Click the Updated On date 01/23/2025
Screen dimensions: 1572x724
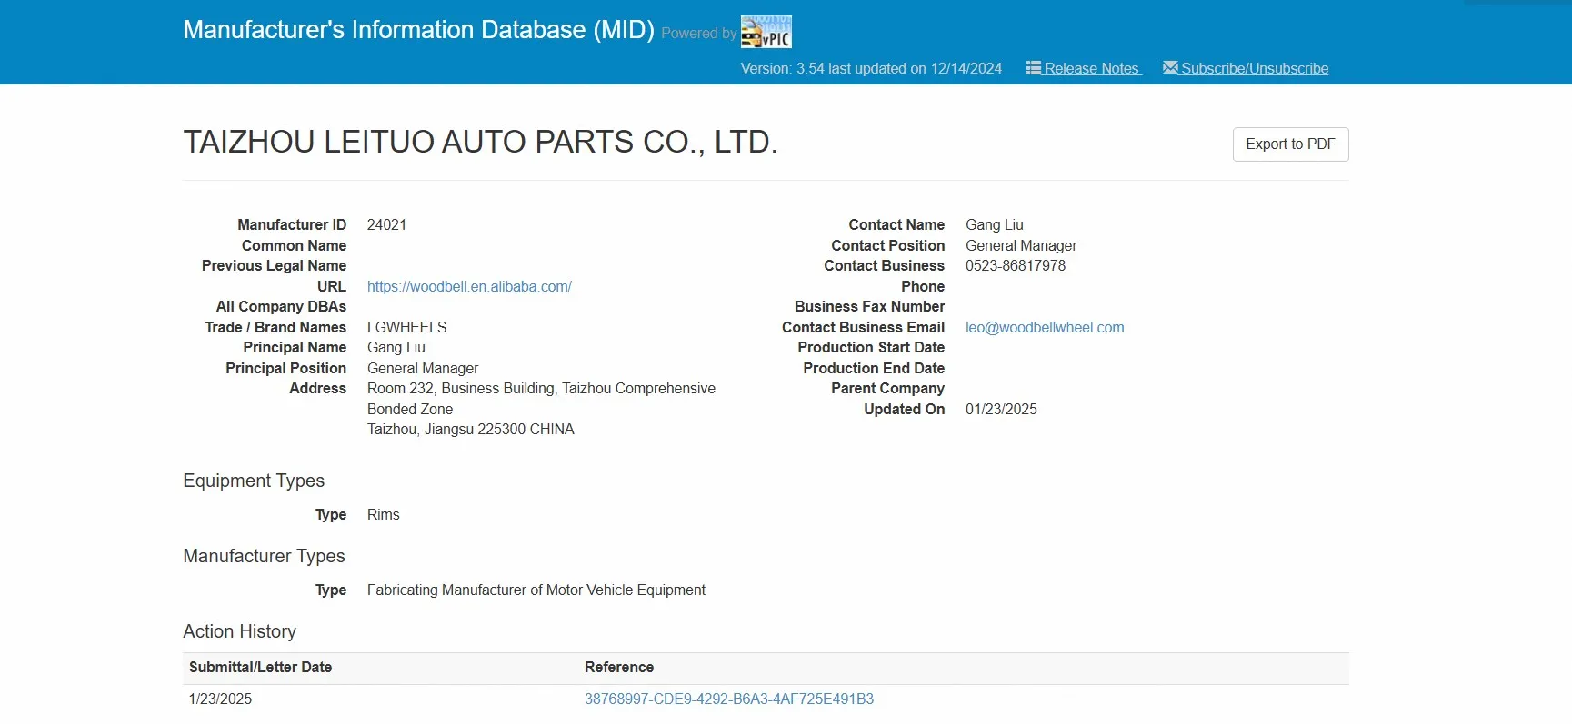(1000, 410)
